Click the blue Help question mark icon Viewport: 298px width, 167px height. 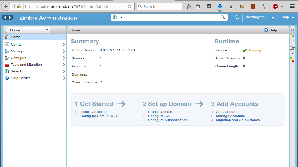coord(266,30)
